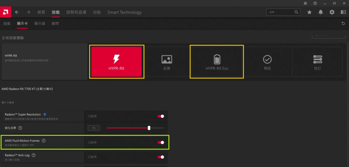Open Radeon Super Resolution info icon
This screenshot has height=167, width=349.
pos(45,115)
